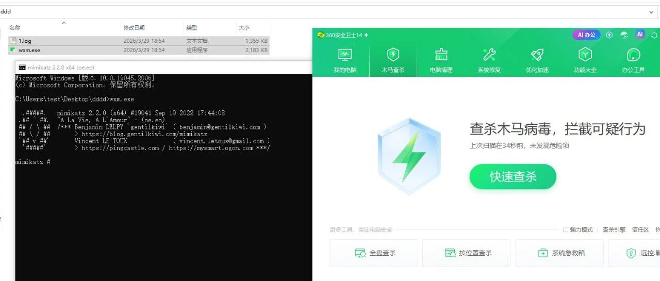Screen dimensions: 660x281
Task: Open 功能大全 cube icon tab
Action: (x=585, y=60)
